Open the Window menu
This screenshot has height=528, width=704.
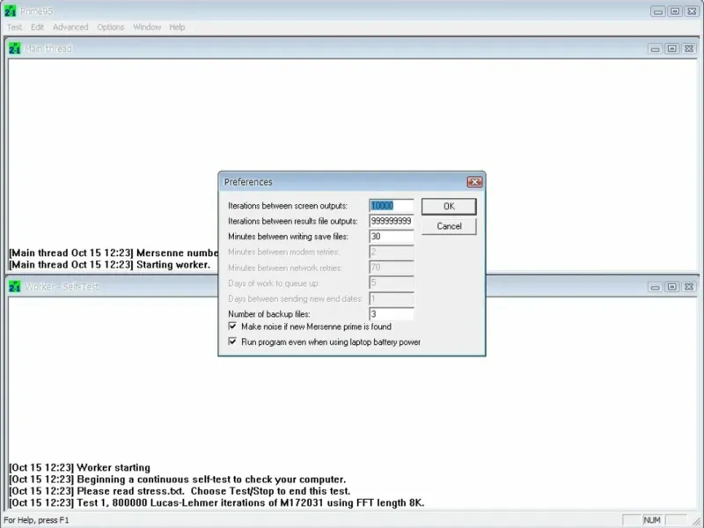147,27
